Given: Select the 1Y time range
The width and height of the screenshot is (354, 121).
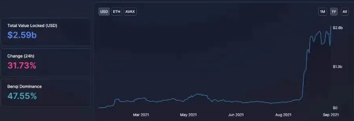Looking at the screenshot, I should [x=334, y=12].
